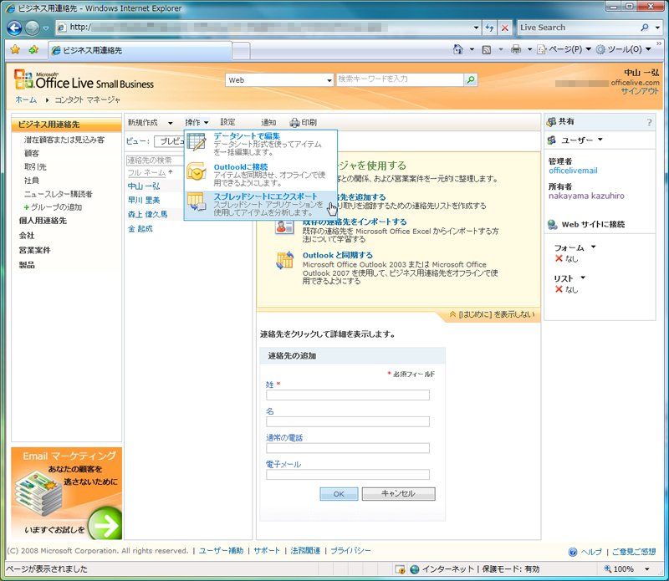Click the スプレッドシートにエクスポート icon

click(197, 201)
